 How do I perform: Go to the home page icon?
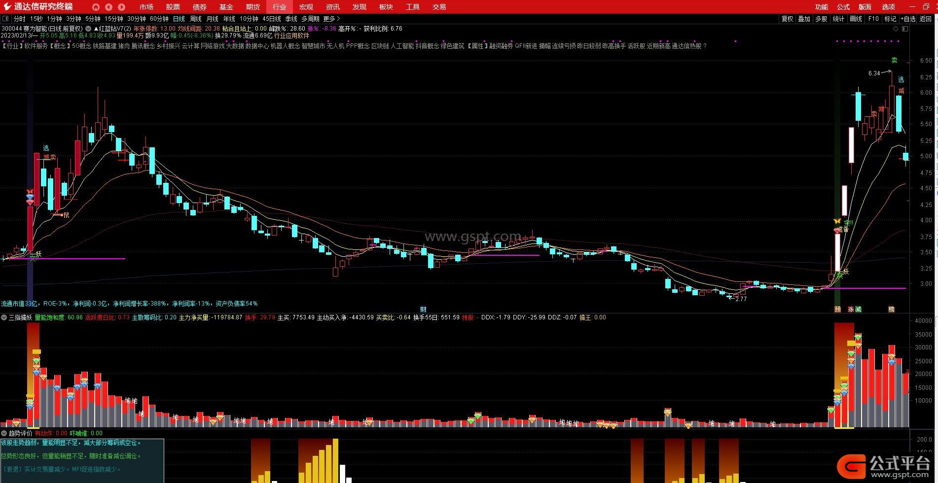[96, 7]
